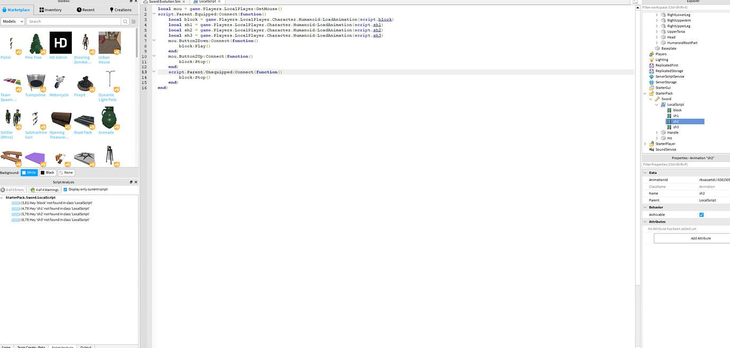Collapse the Sword tree item
Screen dimensions: 730x348
point(650,99)
